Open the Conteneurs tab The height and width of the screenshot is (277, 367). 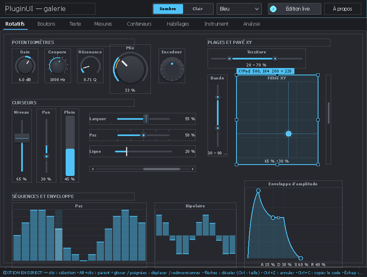coord(139,24)
